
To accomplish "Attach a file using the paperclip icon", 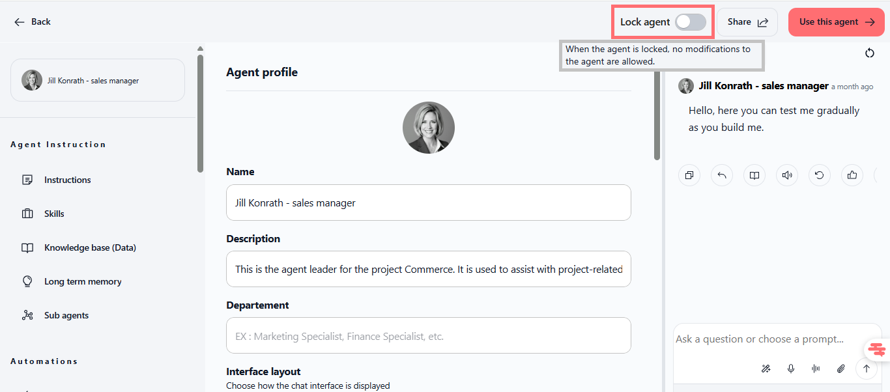I will point(841,369).
